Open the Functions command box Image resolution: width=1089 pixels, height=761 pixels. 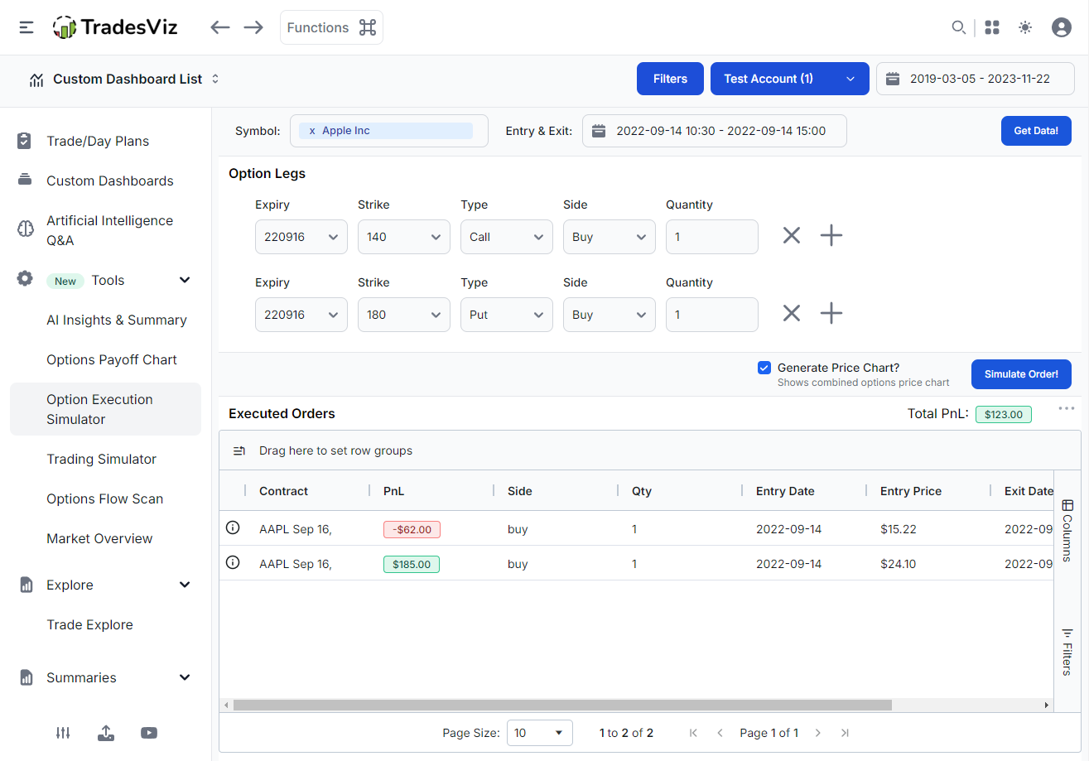tap(331, 27)
